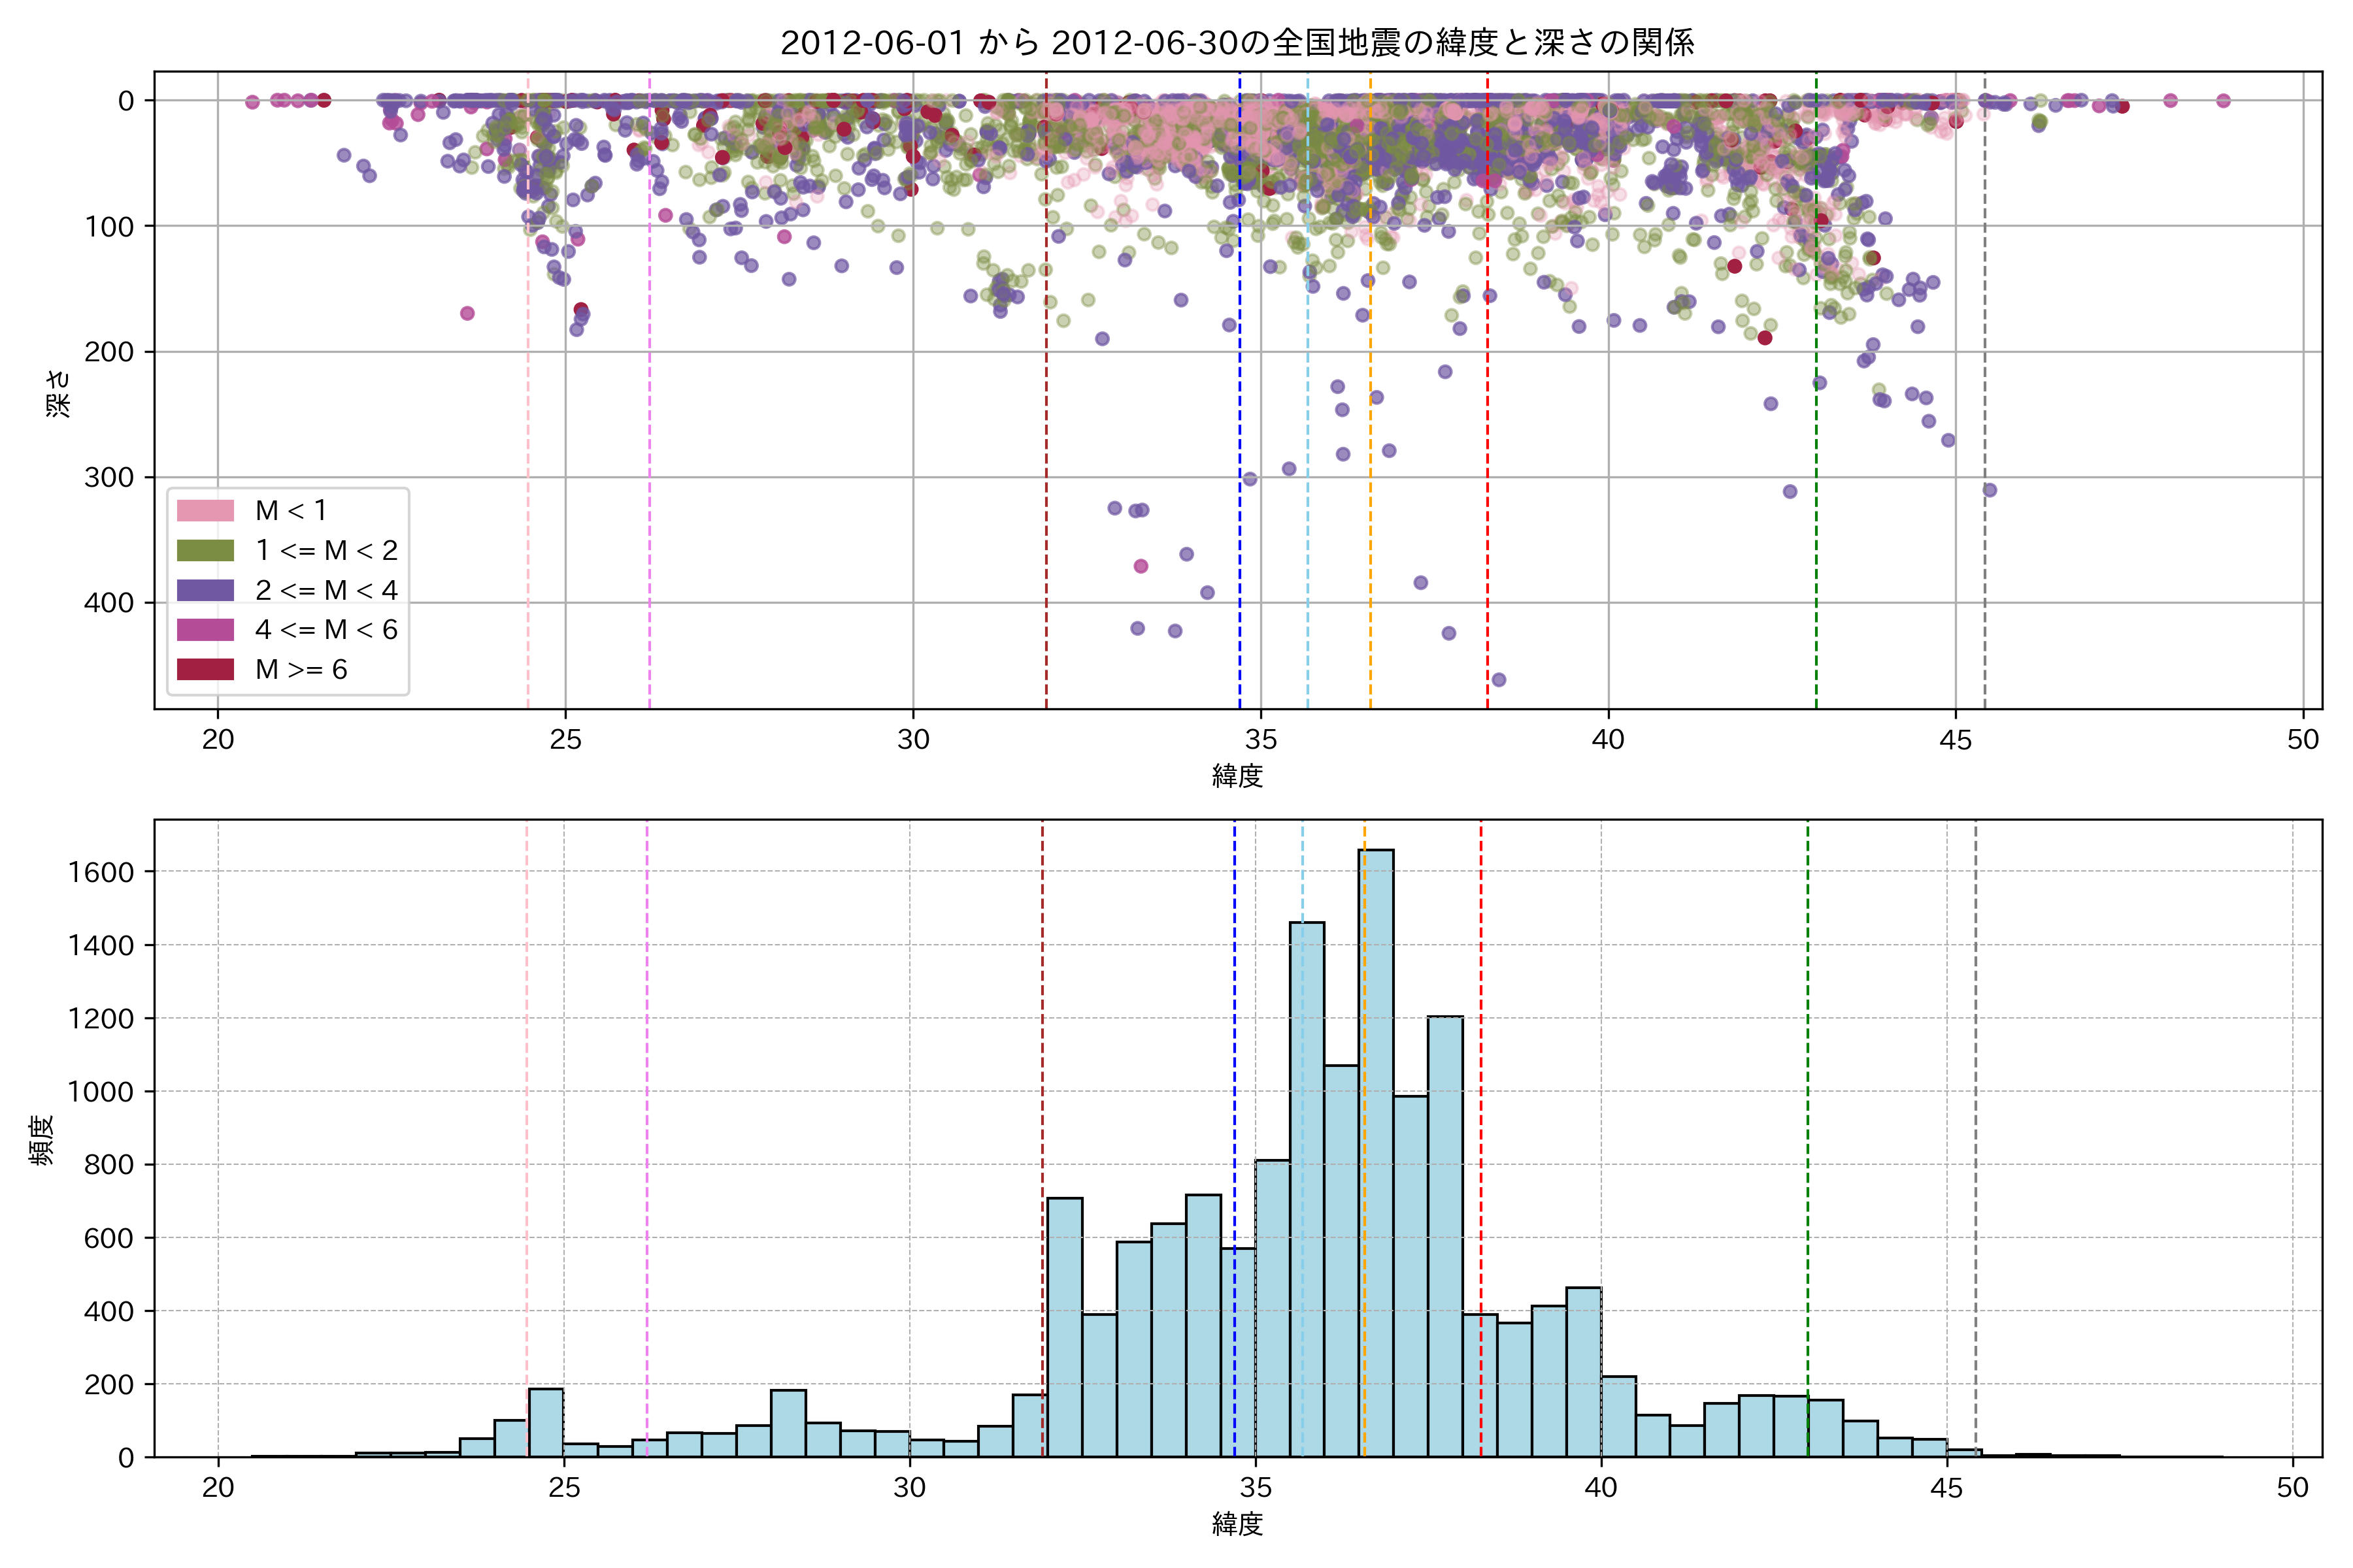Click the '1 <= M < 2' legend text
Screen dimensions: 2353x1568
coord(326,551)
